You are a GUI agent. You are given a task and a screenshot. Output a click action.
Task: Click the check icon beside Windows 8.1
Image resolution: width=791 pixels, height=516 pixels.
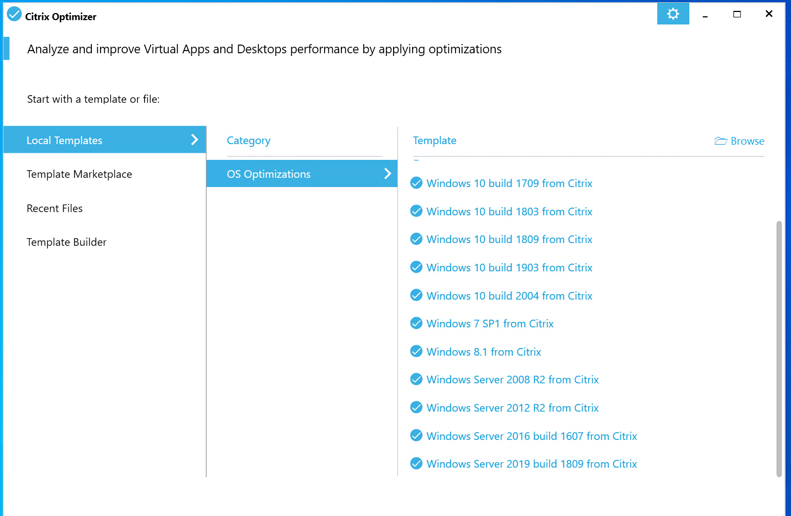click(416, 352)
